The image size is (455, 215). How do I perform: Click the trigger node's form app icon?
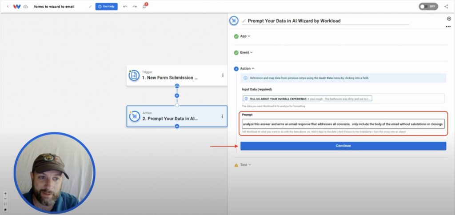[134, 76]
